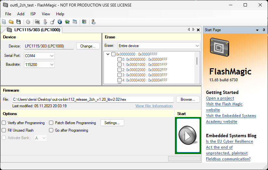Switch to the LPC1115/303 (LPC1000) tab

click(34, 30)
